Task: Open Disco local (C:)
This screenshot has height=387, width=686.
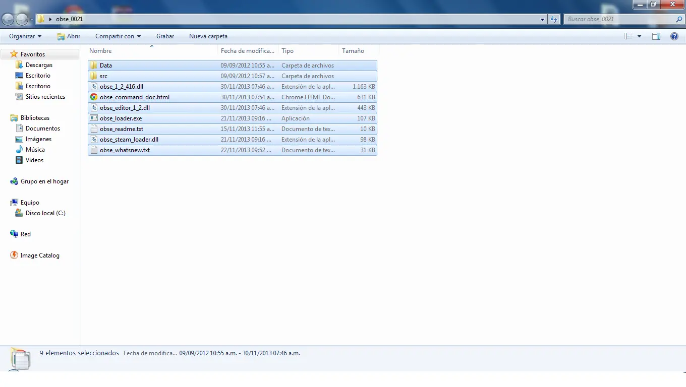Action: (45, 213)
